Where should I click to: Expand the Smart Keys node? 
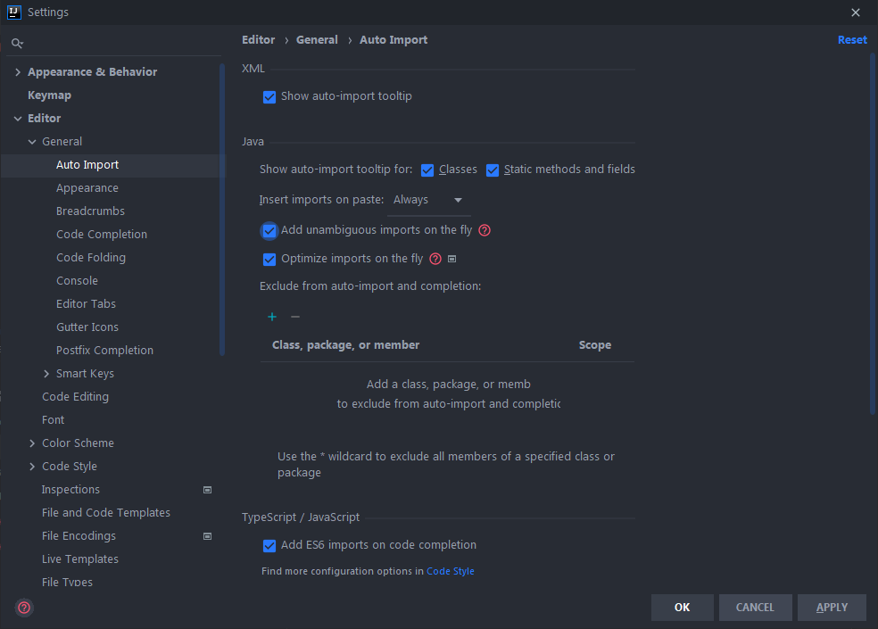click(x=46, y=374)
